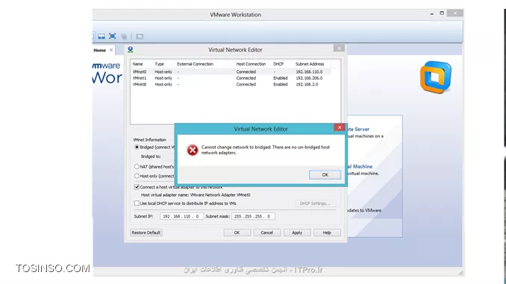This screenshot has height=284, width=506.
Task: Click the greyed-out Unity toolbar icon
Action: point(124,37)
